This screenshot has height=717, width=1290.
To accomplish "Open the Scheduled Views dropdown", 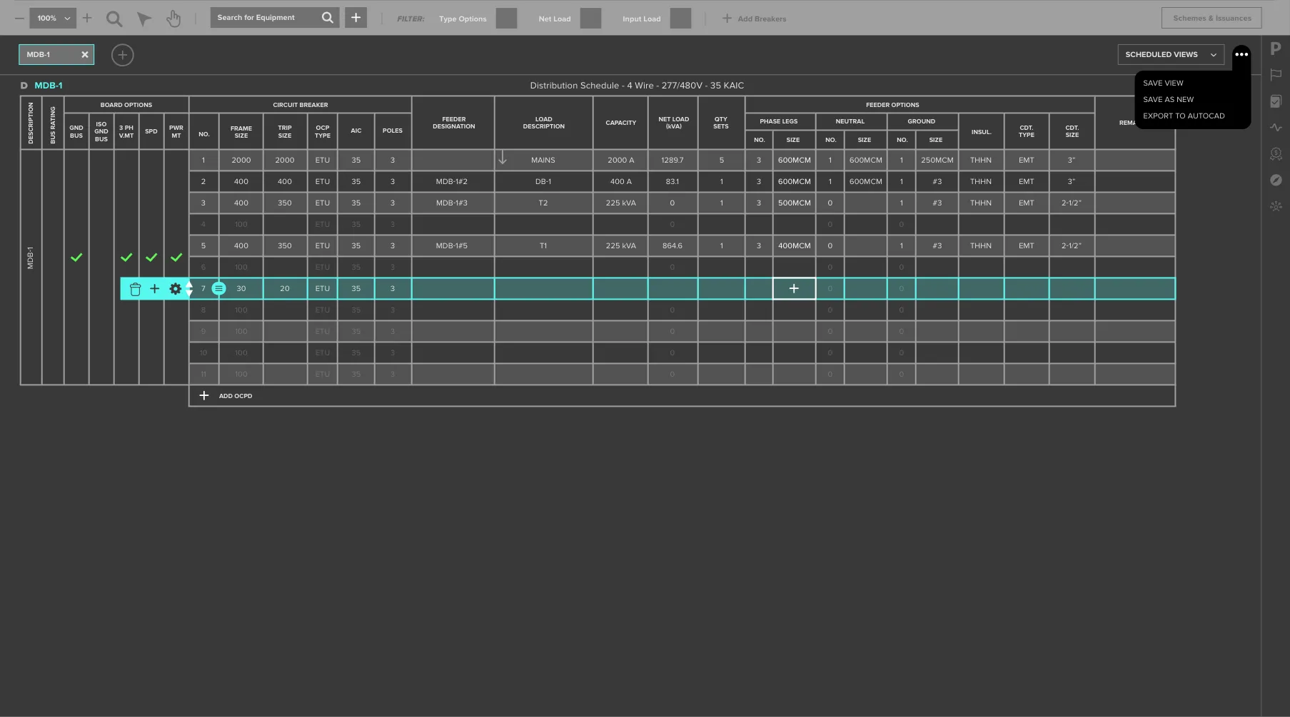I will coord(1171,55).
